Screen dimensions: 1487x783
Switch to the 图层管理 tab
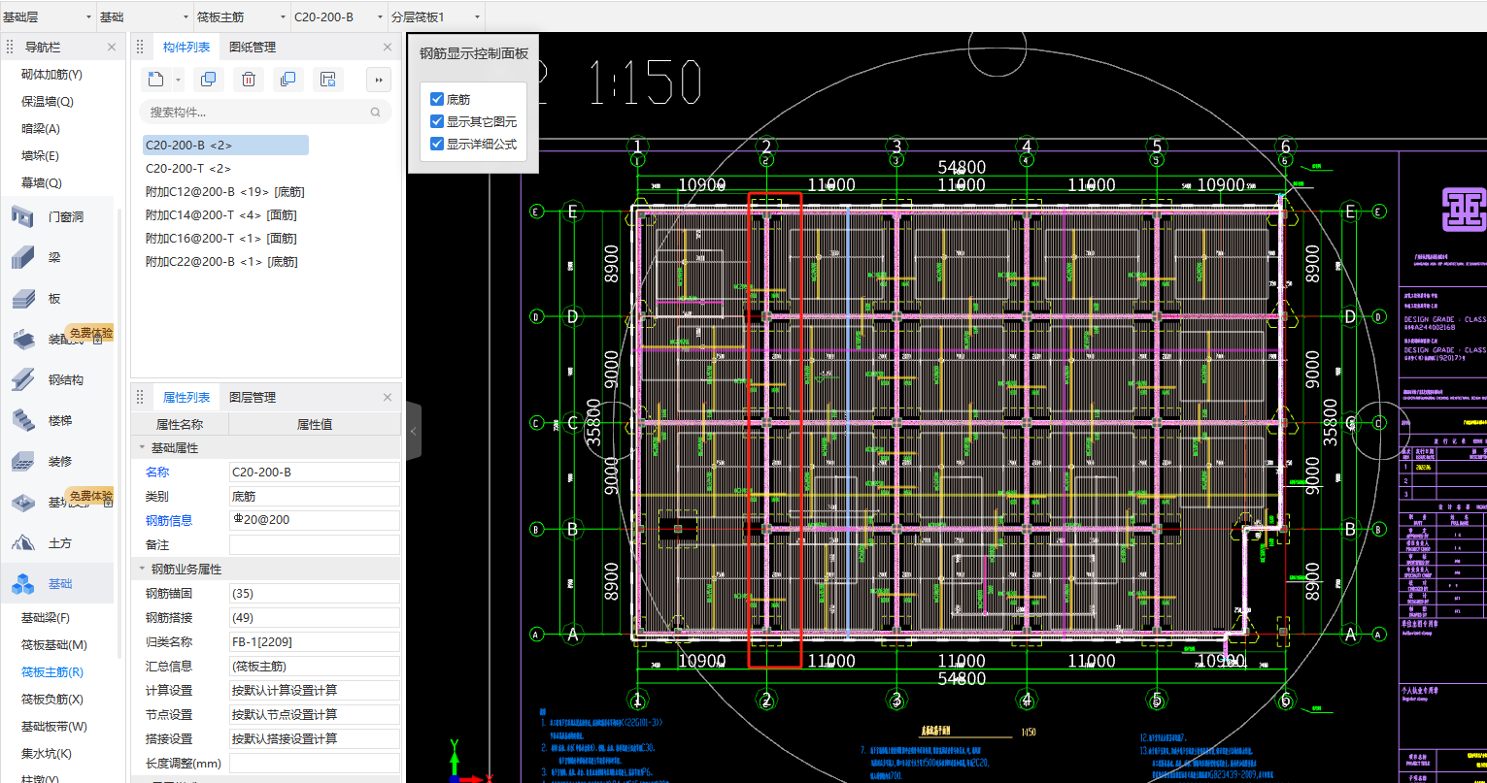tap(253, 397)
